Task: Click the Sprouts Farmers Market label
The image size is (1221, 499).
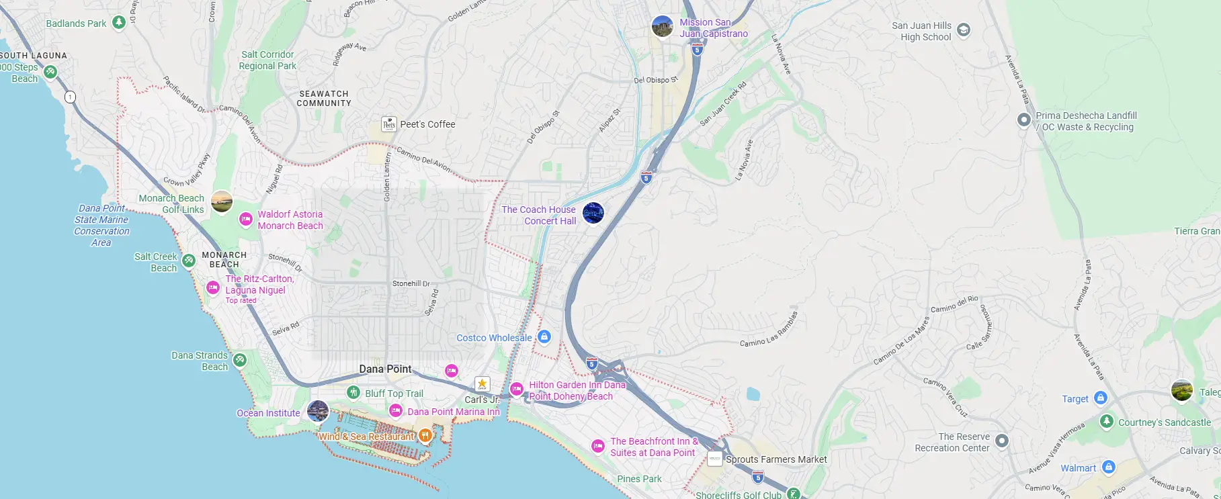Action: coord(776,459)
